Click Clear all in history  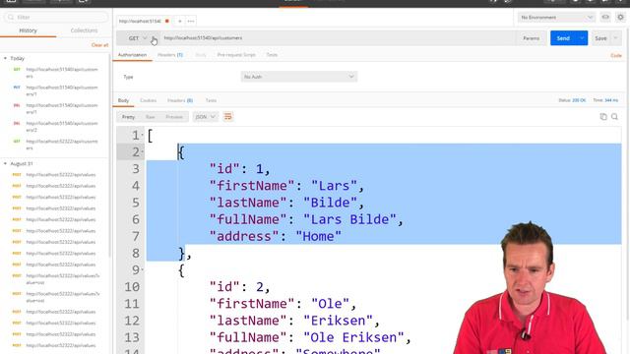click(x=99, y=45)
